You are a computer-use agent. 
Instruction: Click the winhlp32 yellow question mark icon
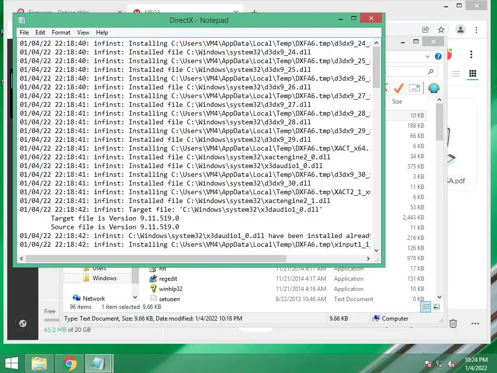(x=153, y=288)
